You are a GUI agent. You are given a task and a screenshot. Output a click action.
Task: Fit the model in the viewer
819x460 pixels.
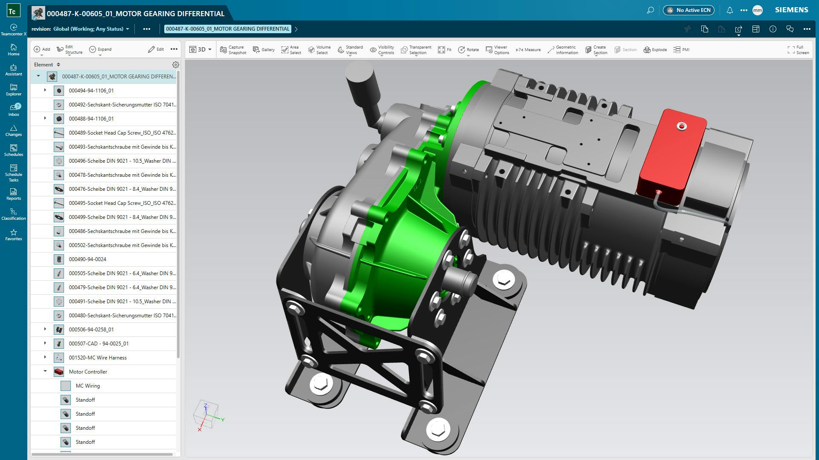(444, 49)
